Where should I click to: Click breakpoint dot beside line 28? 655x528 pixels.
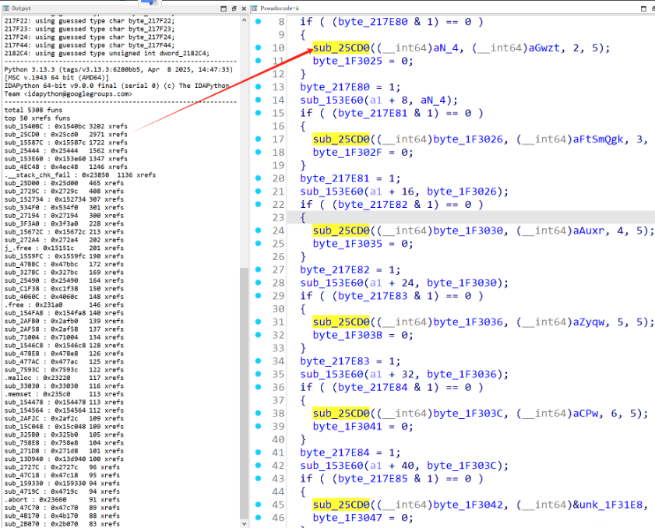pyautogui.click(x=258, y=283)
